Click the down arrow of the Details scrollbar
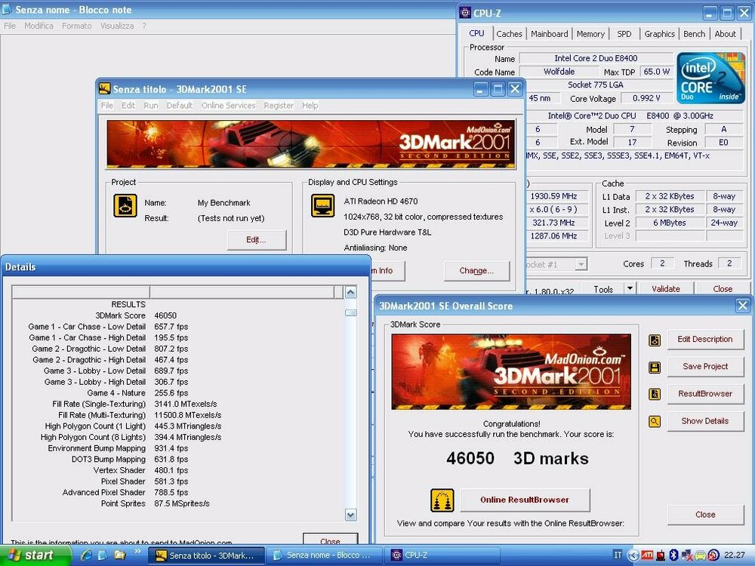 point(350,515)
